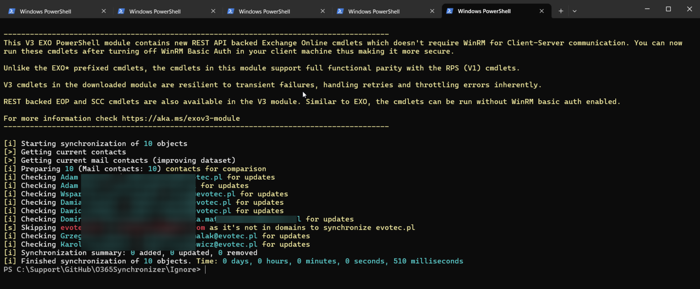Click the PowerShell icon on the third tab
Image resolution: width=700 pixels, height=289 pixels.
tap(231, 11)
